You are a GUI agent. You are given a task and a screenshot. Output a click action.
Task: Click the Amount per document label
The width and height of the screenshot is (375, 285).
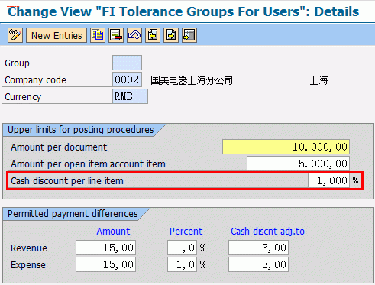[x=59, y=147]
